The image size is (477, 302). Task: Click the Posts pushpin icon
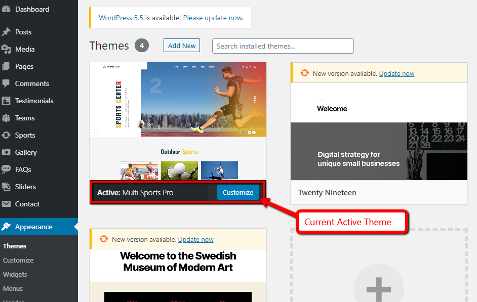6,32
